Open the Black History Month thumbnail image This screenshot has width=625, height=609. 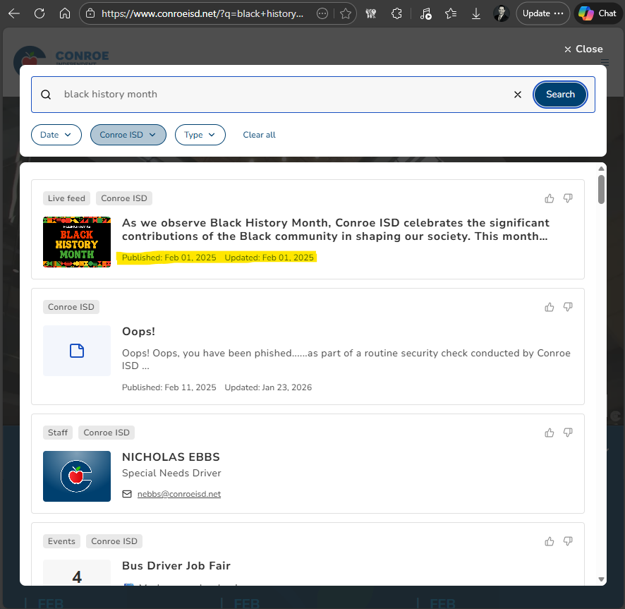pyautogui.click(x=77, y=241)
